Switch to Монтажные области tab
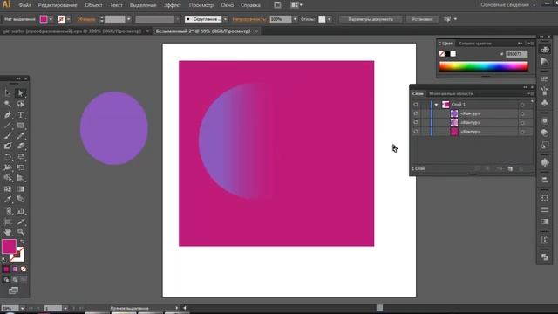The width and height of the screenshot is (558, 314). coord(451,93)
